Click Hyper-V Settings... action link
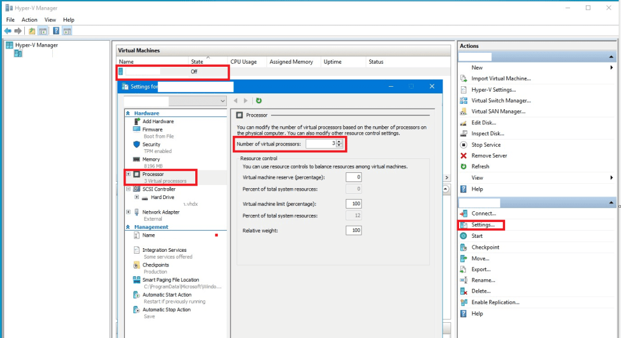This screenshot has height=338, width=621. [x=493, y=90]
